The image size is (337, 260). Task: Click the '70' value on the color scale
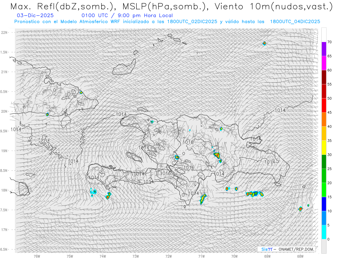pyautogui.click(x=329, y=42)
